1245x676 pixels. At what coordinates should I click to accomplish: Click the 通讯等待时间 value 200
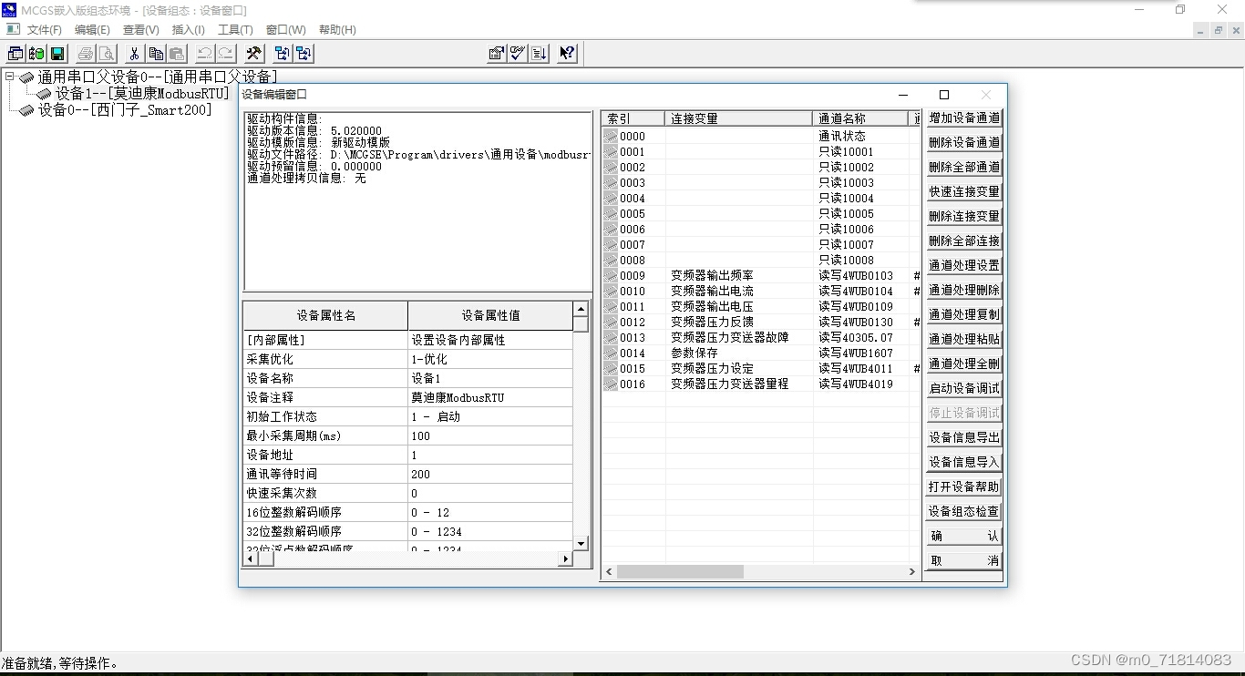click(490, 474)
